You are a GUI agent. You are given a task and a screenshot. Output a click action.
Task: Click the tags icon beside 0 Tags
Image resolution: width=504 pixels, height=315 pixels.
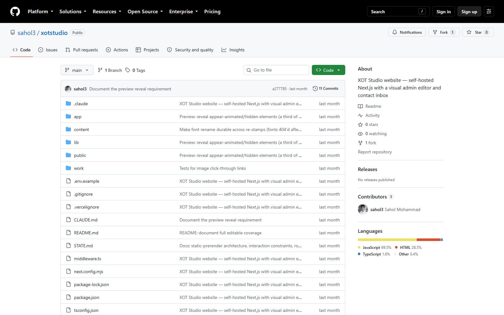point(128,70)
